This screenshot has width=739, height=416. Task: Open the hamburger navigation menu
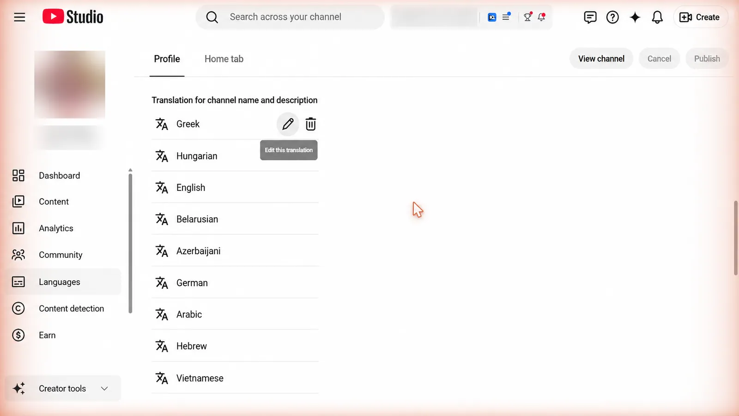coord(19,18)
